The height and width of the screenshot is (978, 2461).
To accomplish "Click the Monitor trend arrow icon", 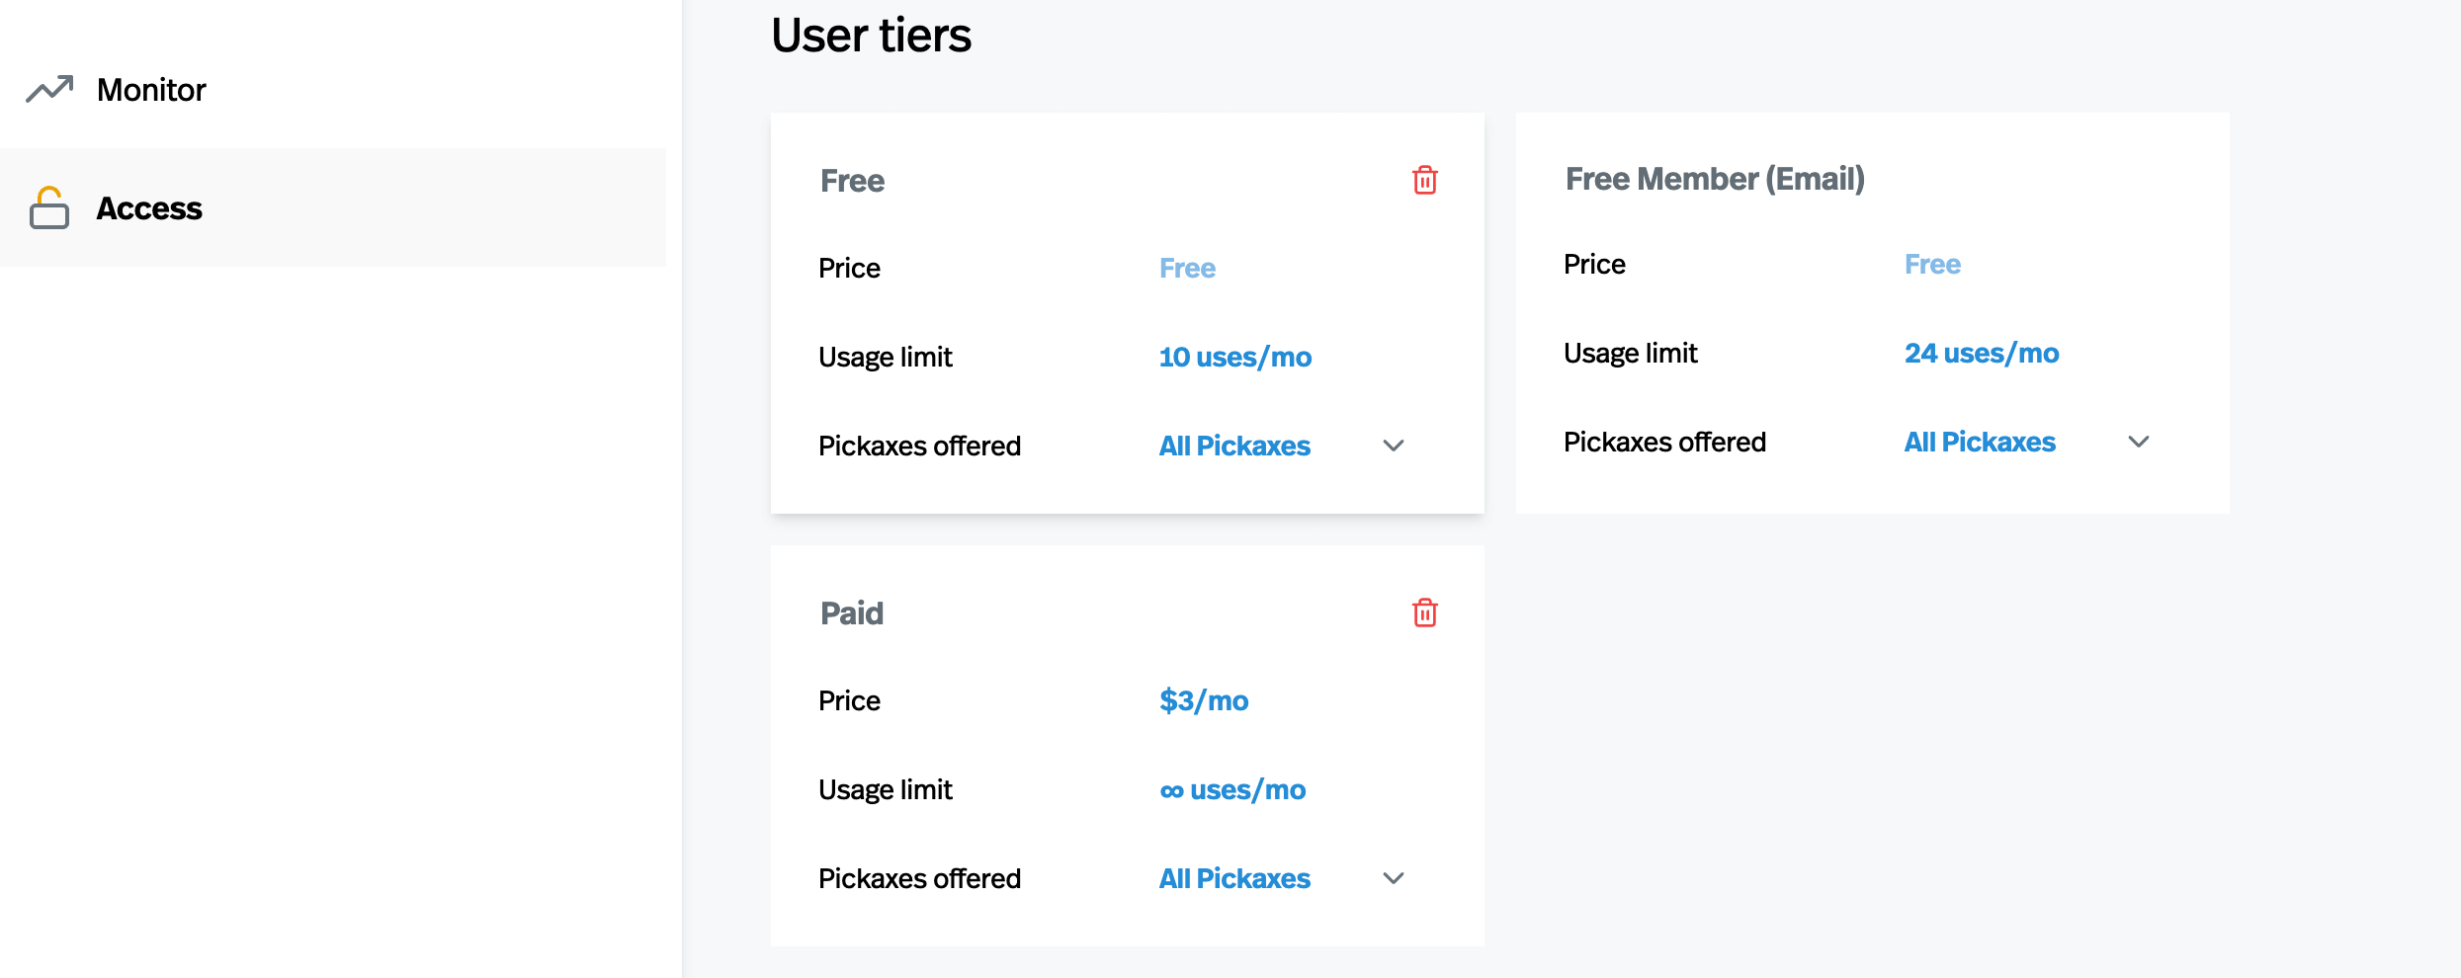I will (x=49, y=90).
